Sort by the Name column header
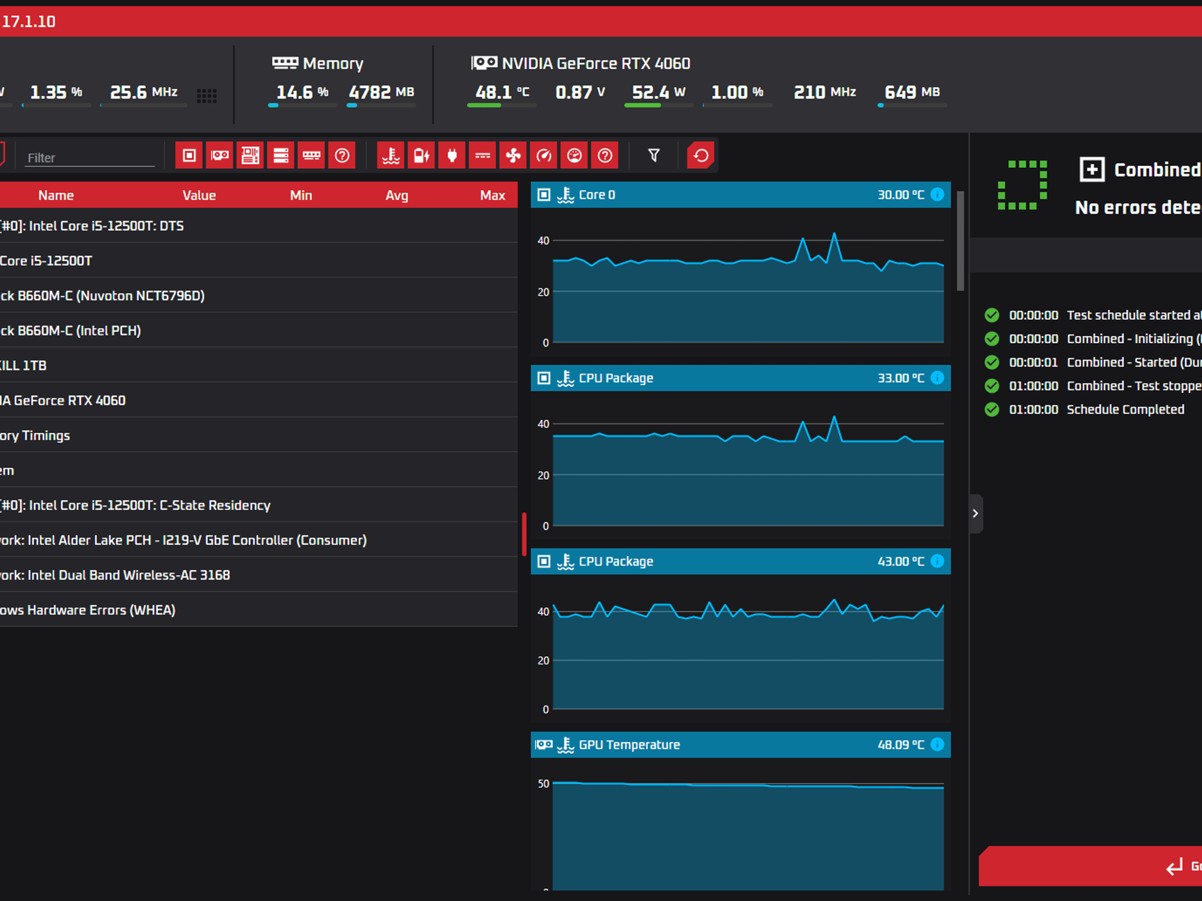This screenshot has height=901, width=1202. point(56,195)
